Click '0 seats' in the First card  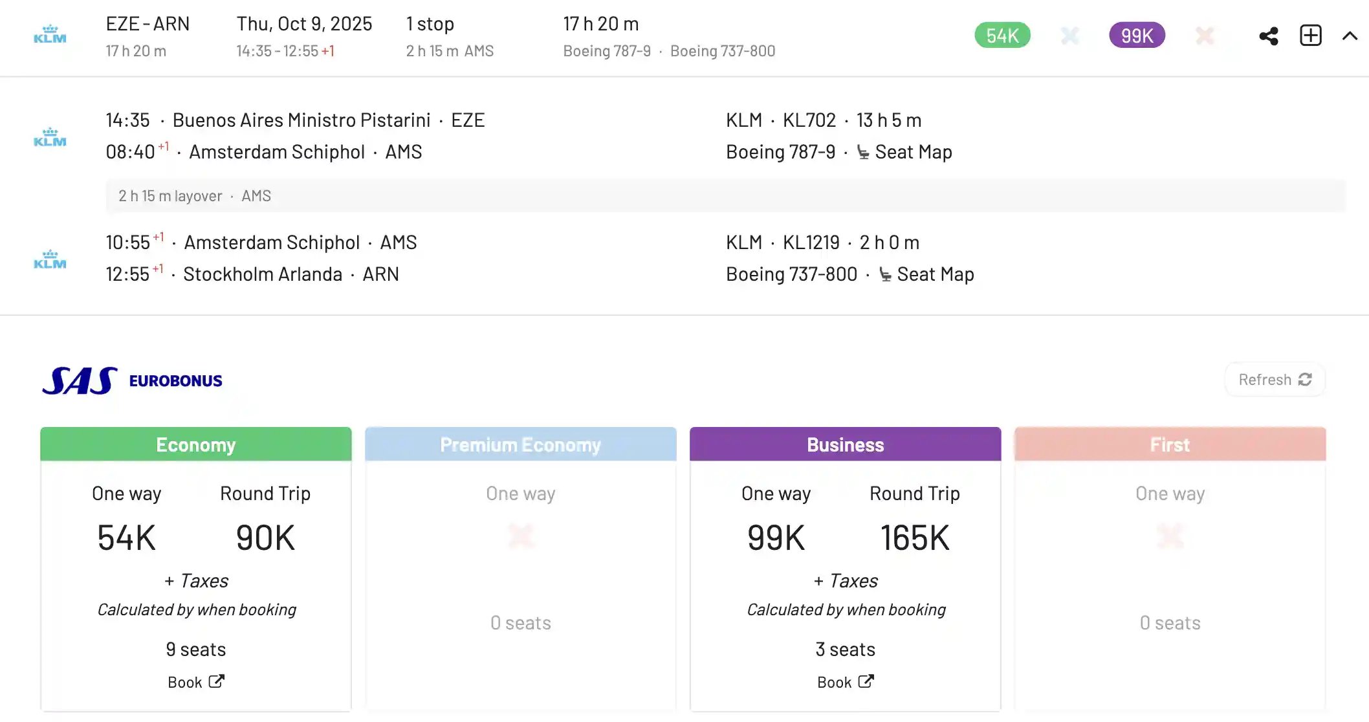click(1170, 623)
